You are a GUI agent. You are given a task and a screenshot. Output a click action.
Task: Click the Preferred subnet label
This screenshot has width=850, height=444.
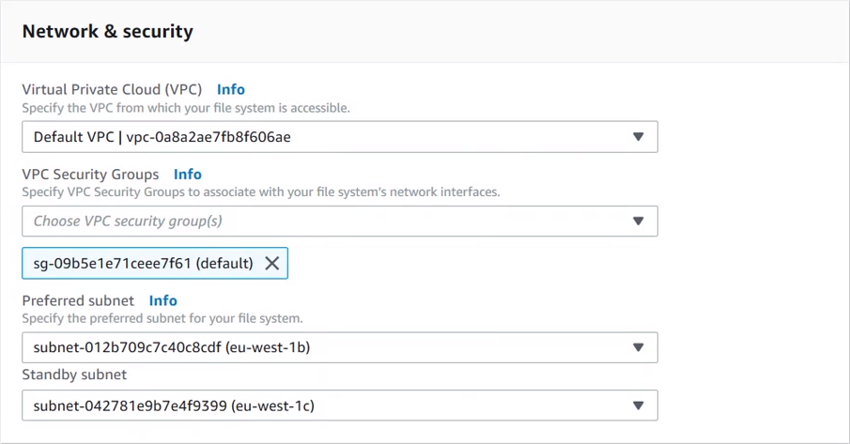click(x=78, y=300)
